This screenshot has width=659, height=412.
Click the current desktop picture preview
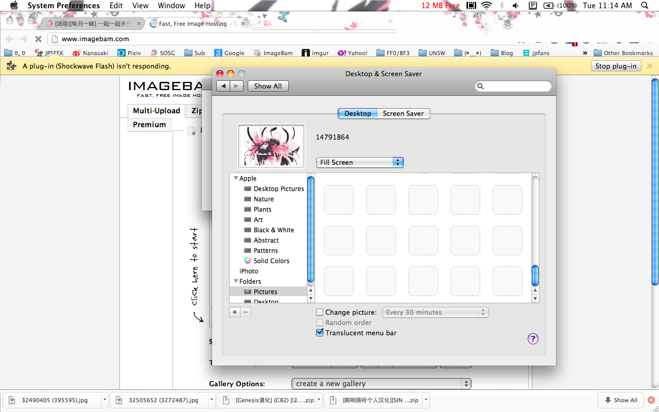[x=271, y=146]
